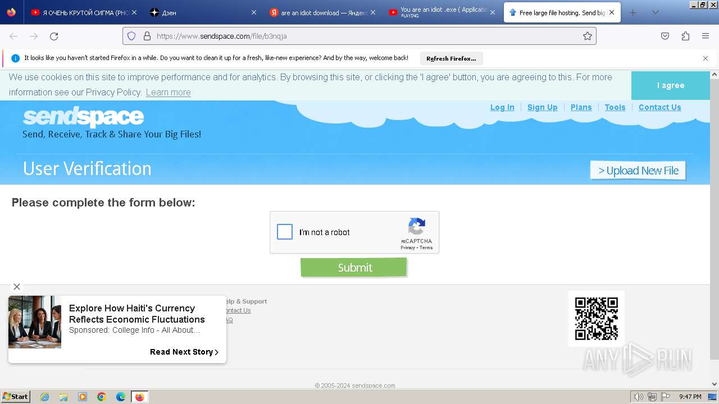Launch Edge from taskbar
The width and height of the screenshot is (719, 404).
click(x=121, y=397)
